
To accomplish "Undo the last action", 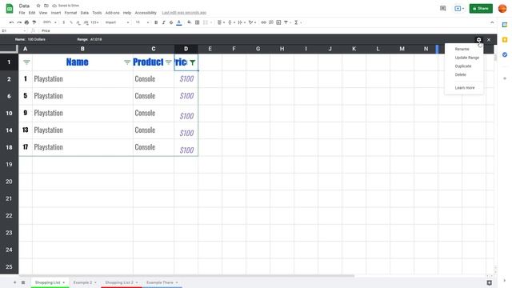I will [12, 22].
